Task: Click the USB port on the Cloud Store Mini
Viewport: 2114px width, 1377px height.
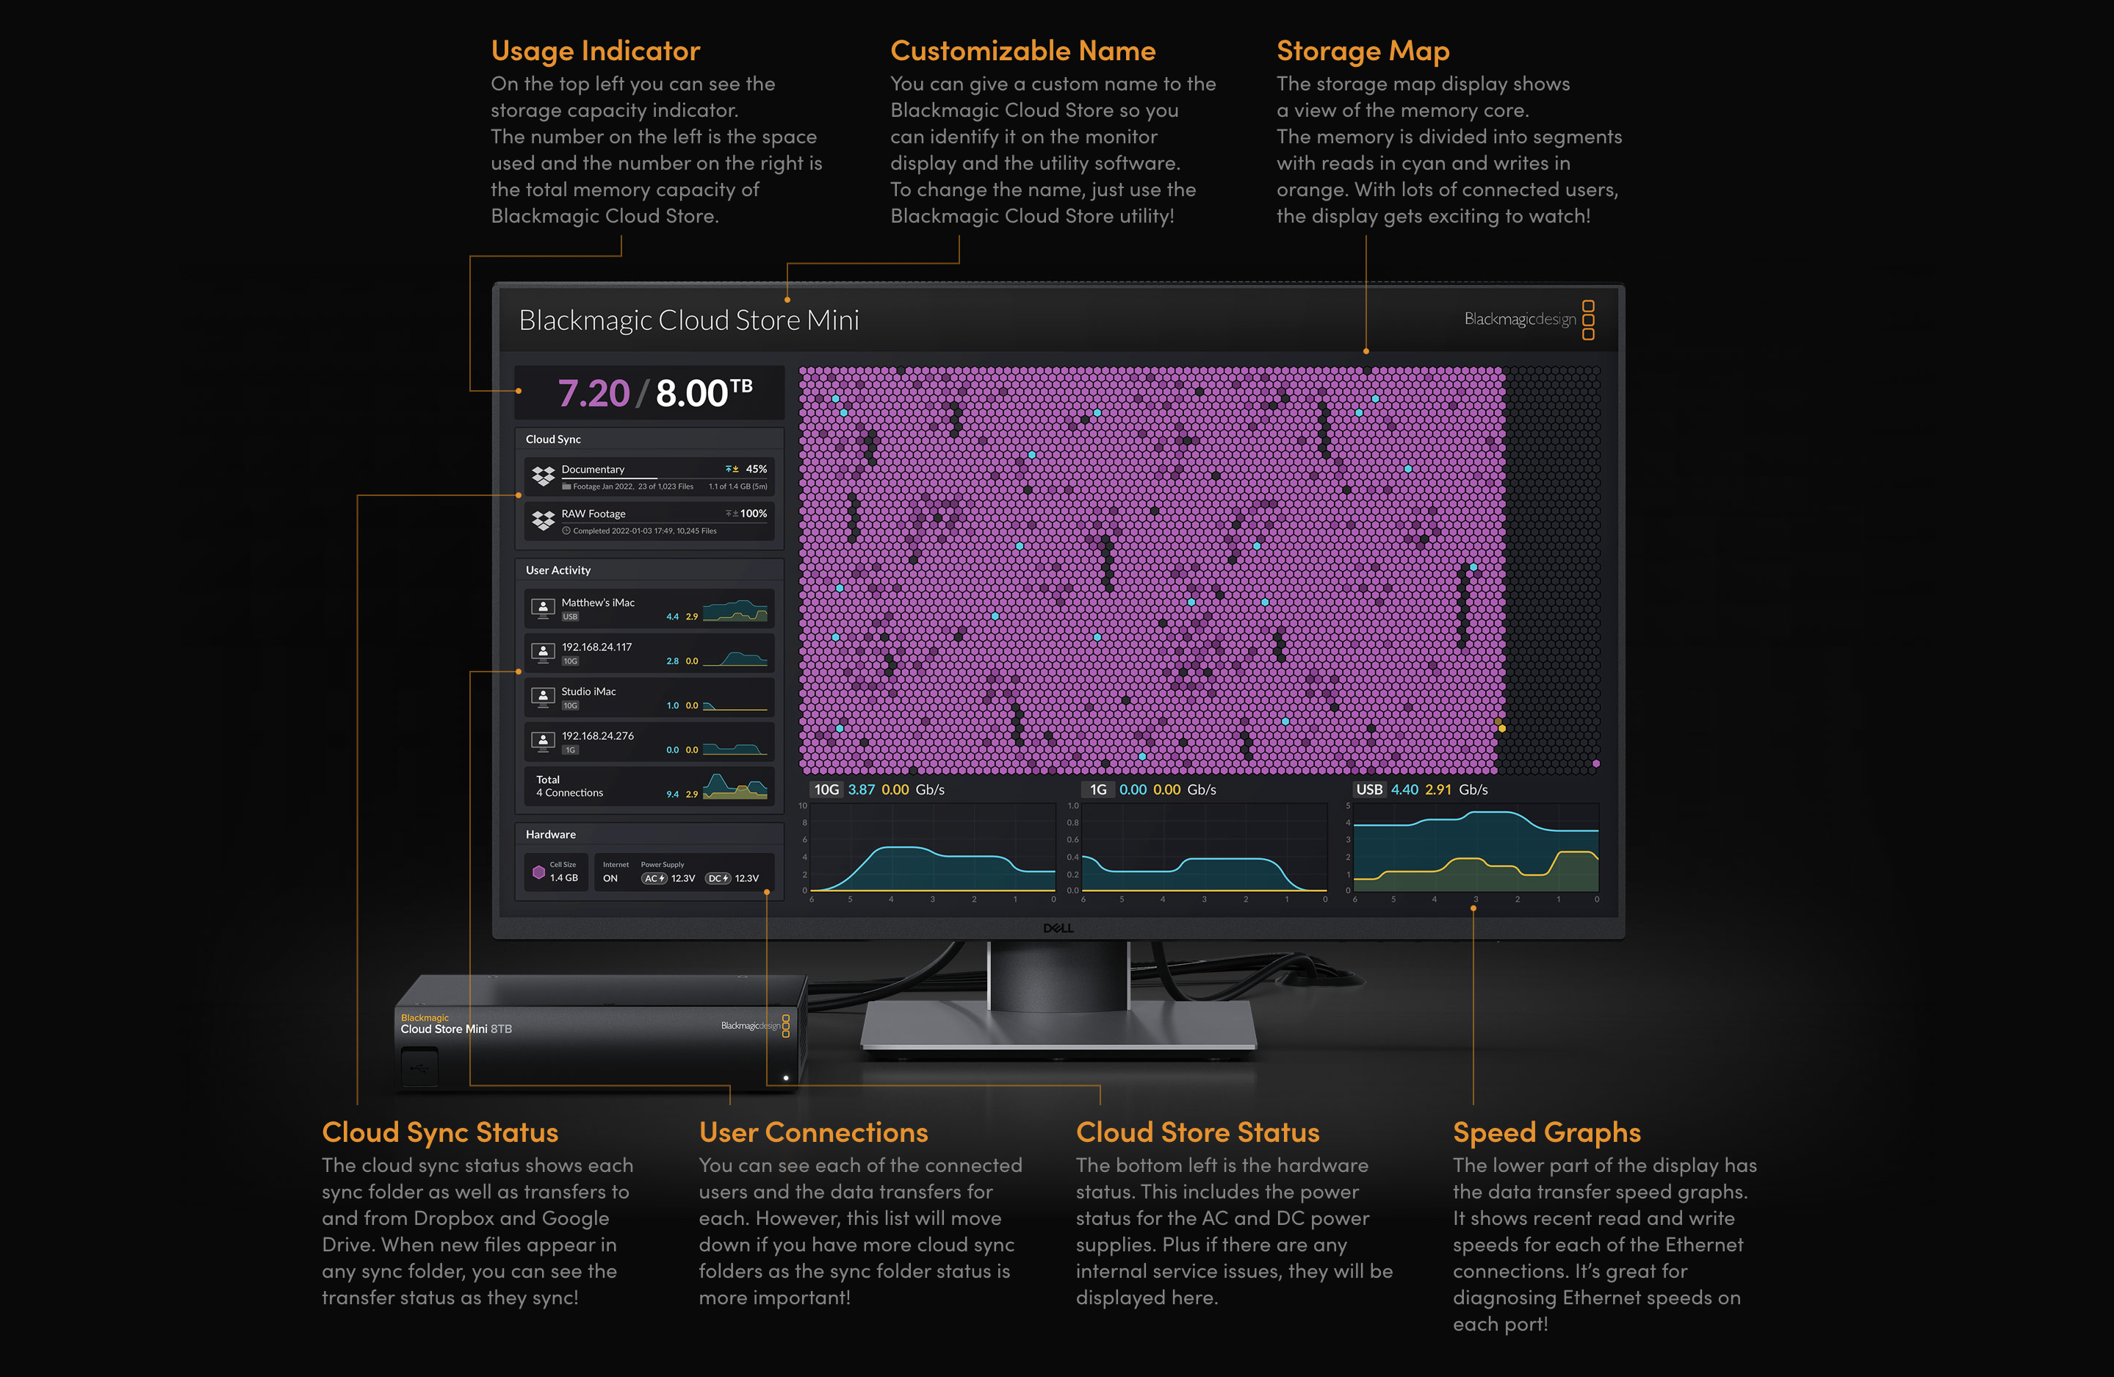Action: tap(419, 1068)
